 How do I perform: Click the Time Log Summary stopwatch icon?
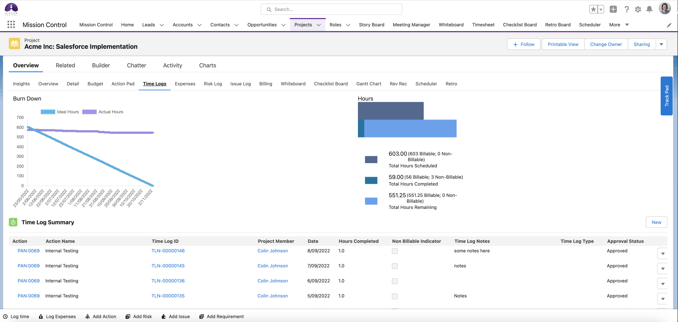13,222
